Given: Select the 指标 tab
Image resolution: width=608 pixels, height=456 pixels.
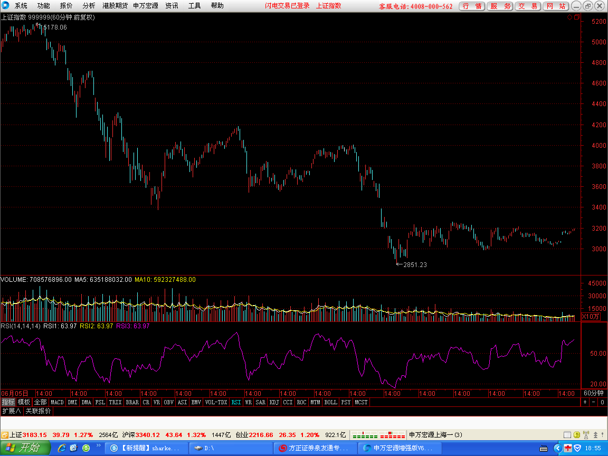Looking at the screenshot, I should point(8,402).
